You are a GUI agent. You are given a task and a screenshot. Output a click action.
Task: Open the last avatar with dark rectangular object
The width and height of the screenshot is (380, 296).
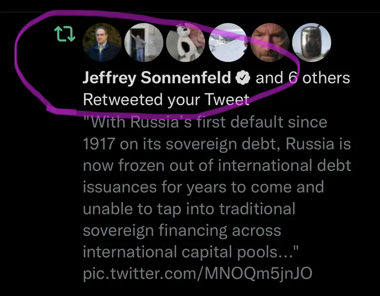[x=311, y=43]
